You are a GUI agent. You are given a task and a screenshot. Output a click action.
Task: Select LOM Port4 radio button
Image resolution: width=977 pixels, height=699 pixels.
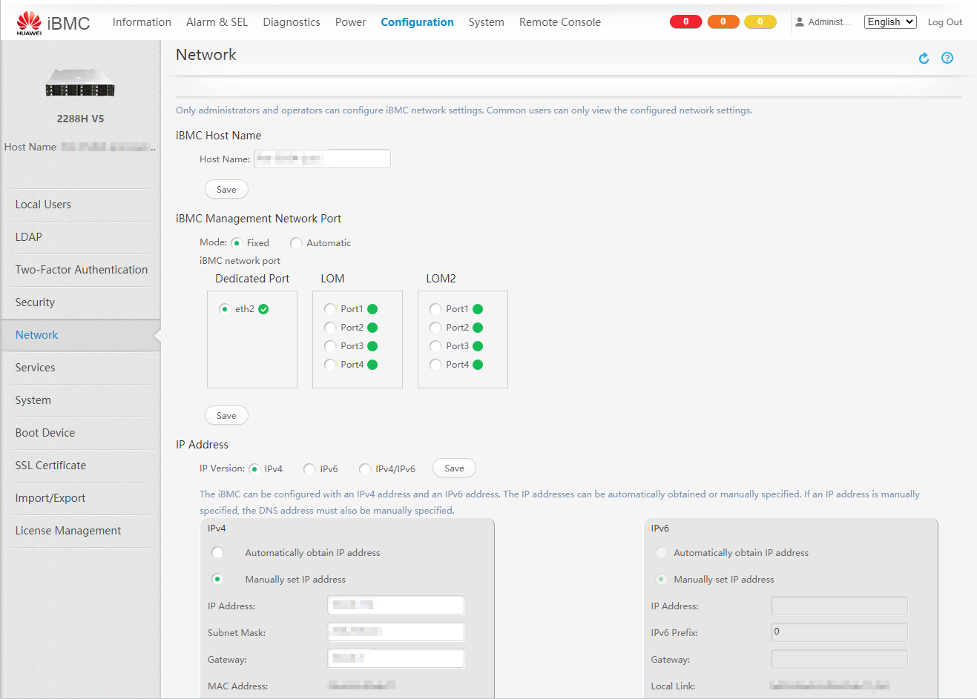tap(330, 365)
